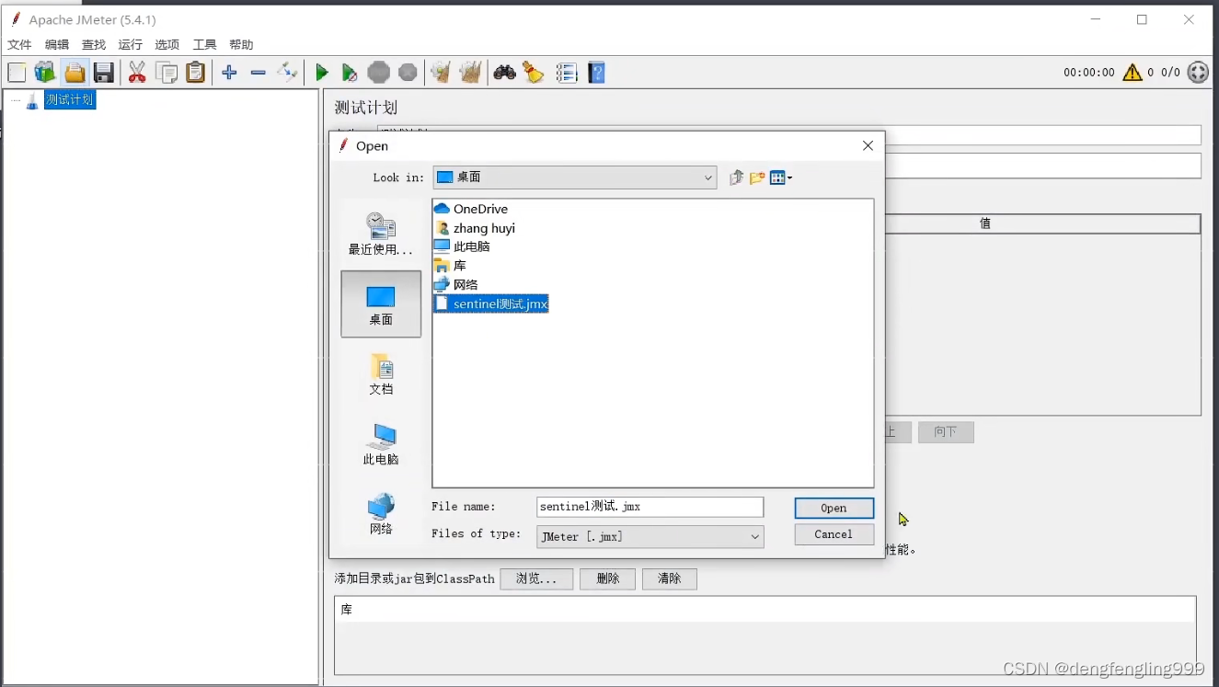Screen dimensions: 1219x687
Task: Click the yellow warning triangle log icon
Action: point(1132,72)
